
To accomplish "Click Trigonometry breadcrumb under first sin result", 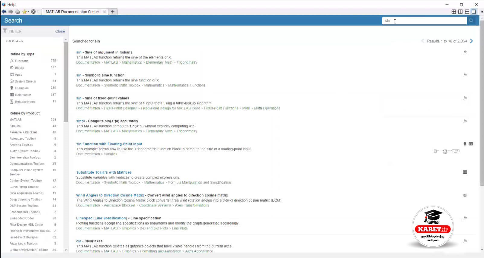I will (187, 62).
